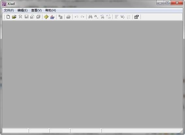Click the Redo arrow icon

(x=83, y=17)
